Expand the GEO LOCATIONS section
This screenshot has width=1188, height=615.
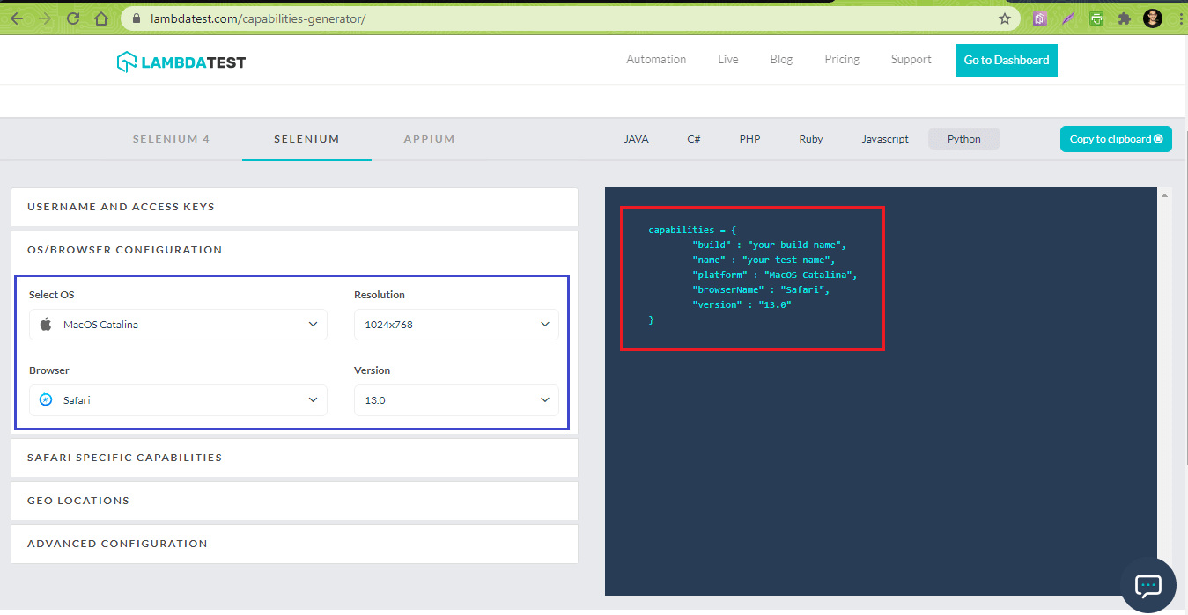(78, 501)
